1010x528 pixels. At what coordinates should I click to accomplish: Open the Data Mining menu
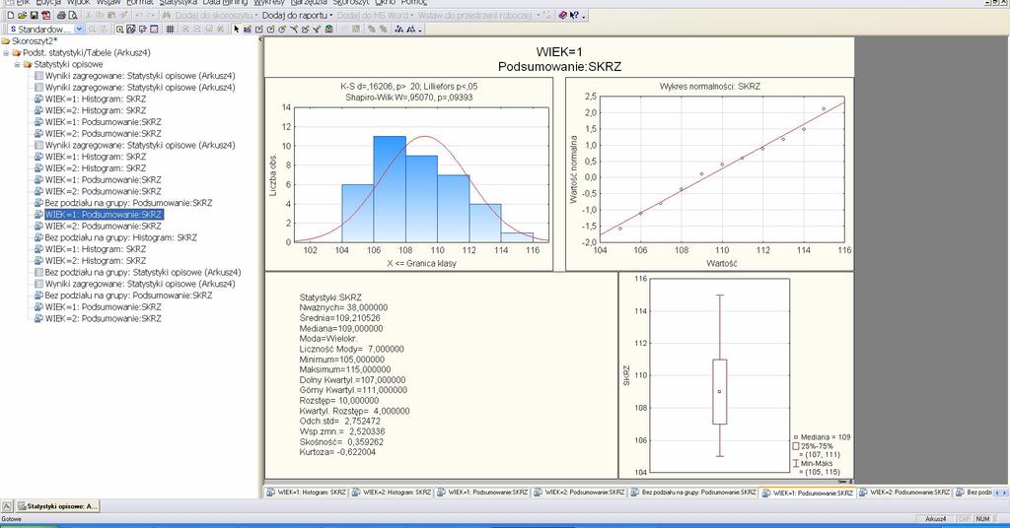[x=225, y=3]
